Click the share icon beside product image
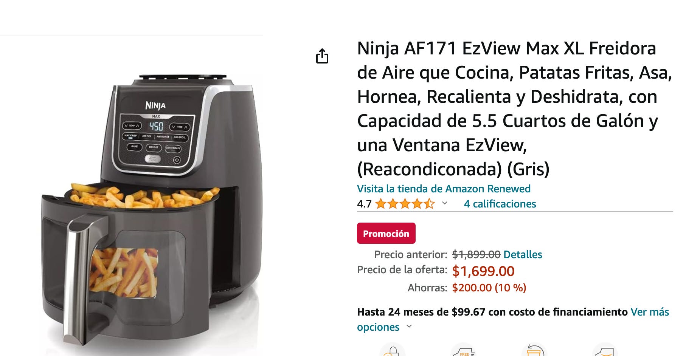Image resolution: width=686 pixels, height=356 pixels. (x=322, y=56)
